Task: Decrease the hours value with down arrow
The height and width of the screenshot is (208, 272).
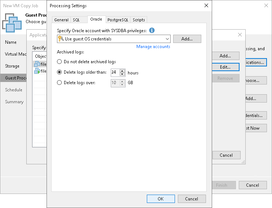Action: [122, 74]
